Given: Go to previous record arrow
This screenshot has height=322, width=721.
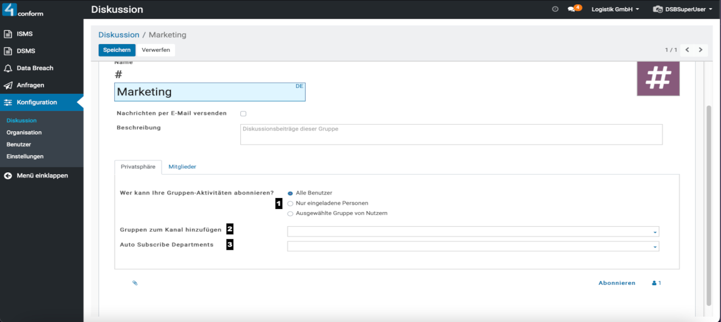Looking at the screenshot, I should 687,50.
